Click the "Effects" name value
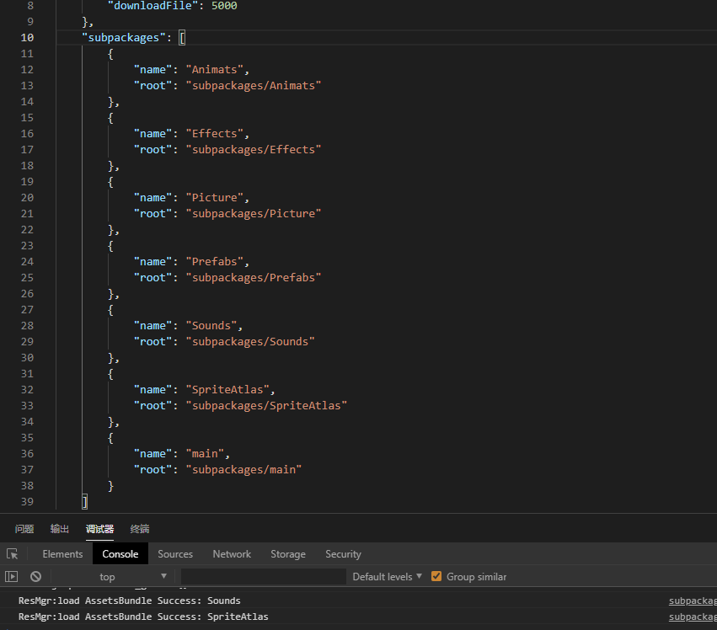 point(215,134)
